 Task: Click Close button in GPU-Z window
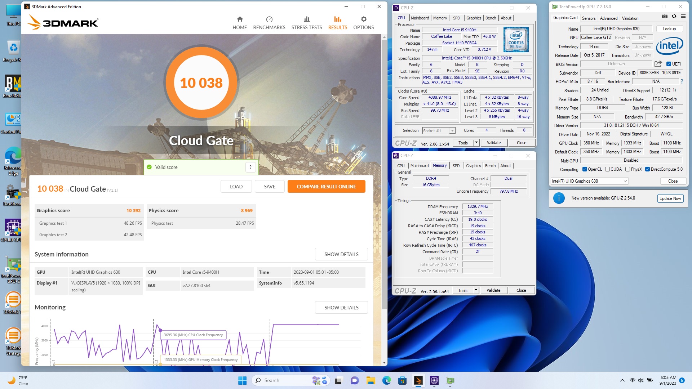click(x=673, y=181)
